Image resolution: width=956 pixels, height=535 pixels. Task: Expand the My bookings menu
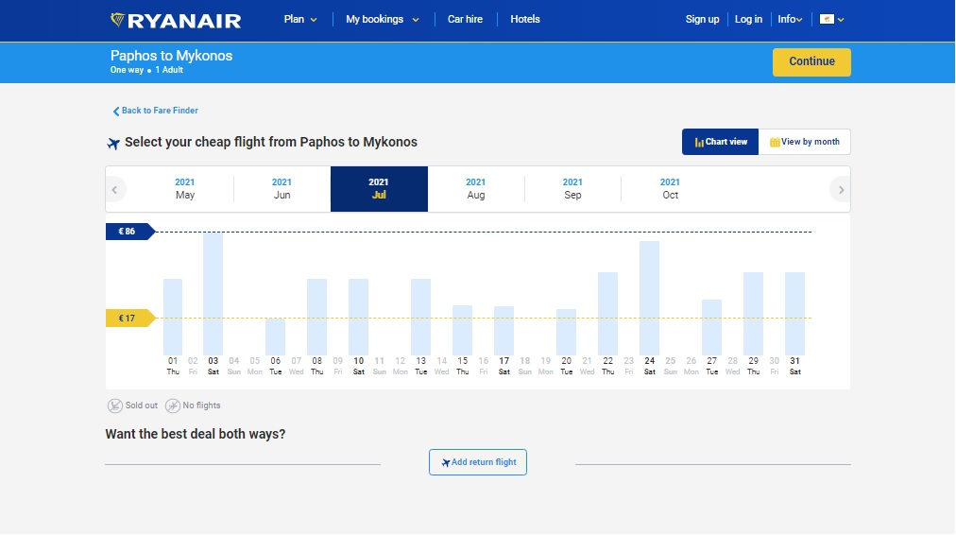(x=383, y=20)
